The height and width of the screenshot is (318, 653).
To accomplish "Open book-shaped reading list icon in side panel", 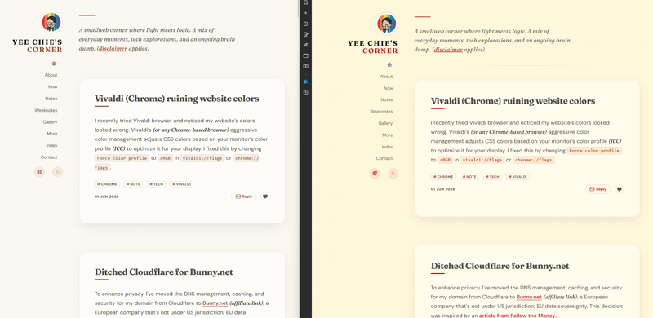I will [x=305, y=66].
